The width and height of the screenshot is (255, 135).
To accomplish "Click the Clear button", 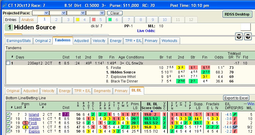I will tap(115, 13).
